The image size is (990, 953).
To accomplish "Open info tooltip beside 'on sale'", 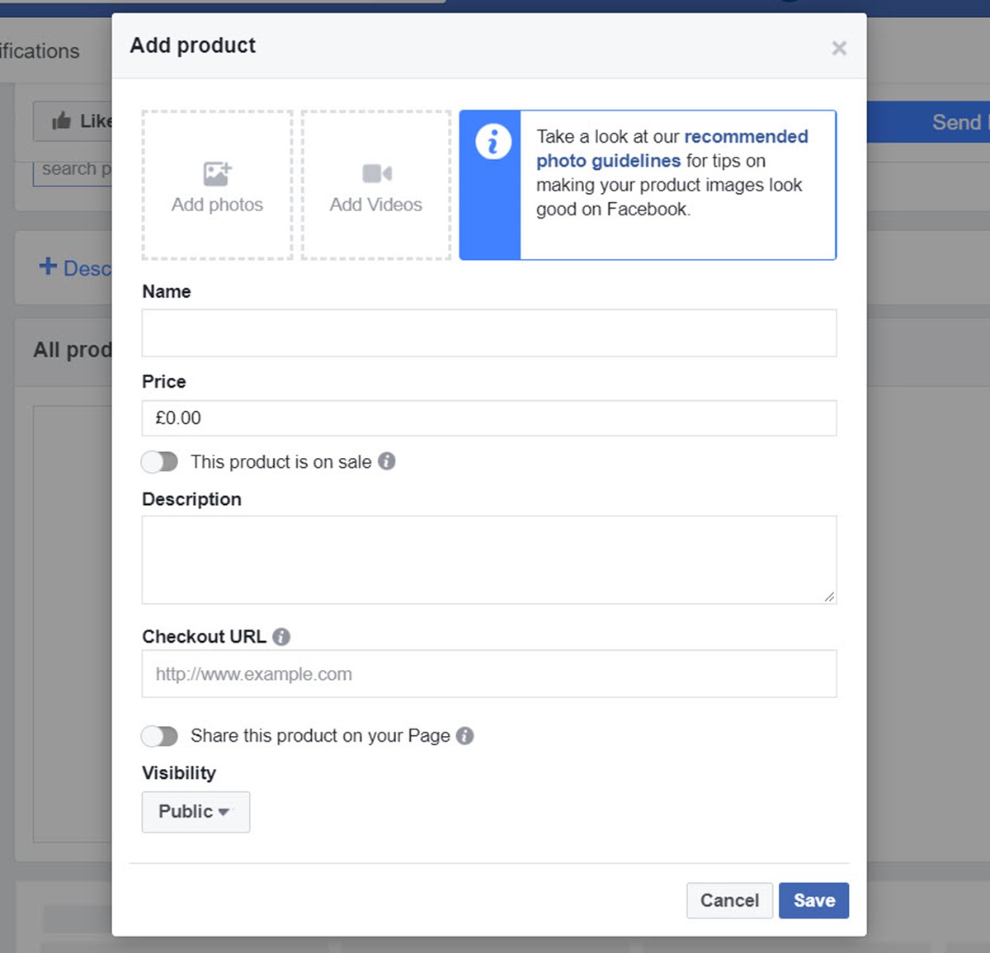I will coord(387,461).
